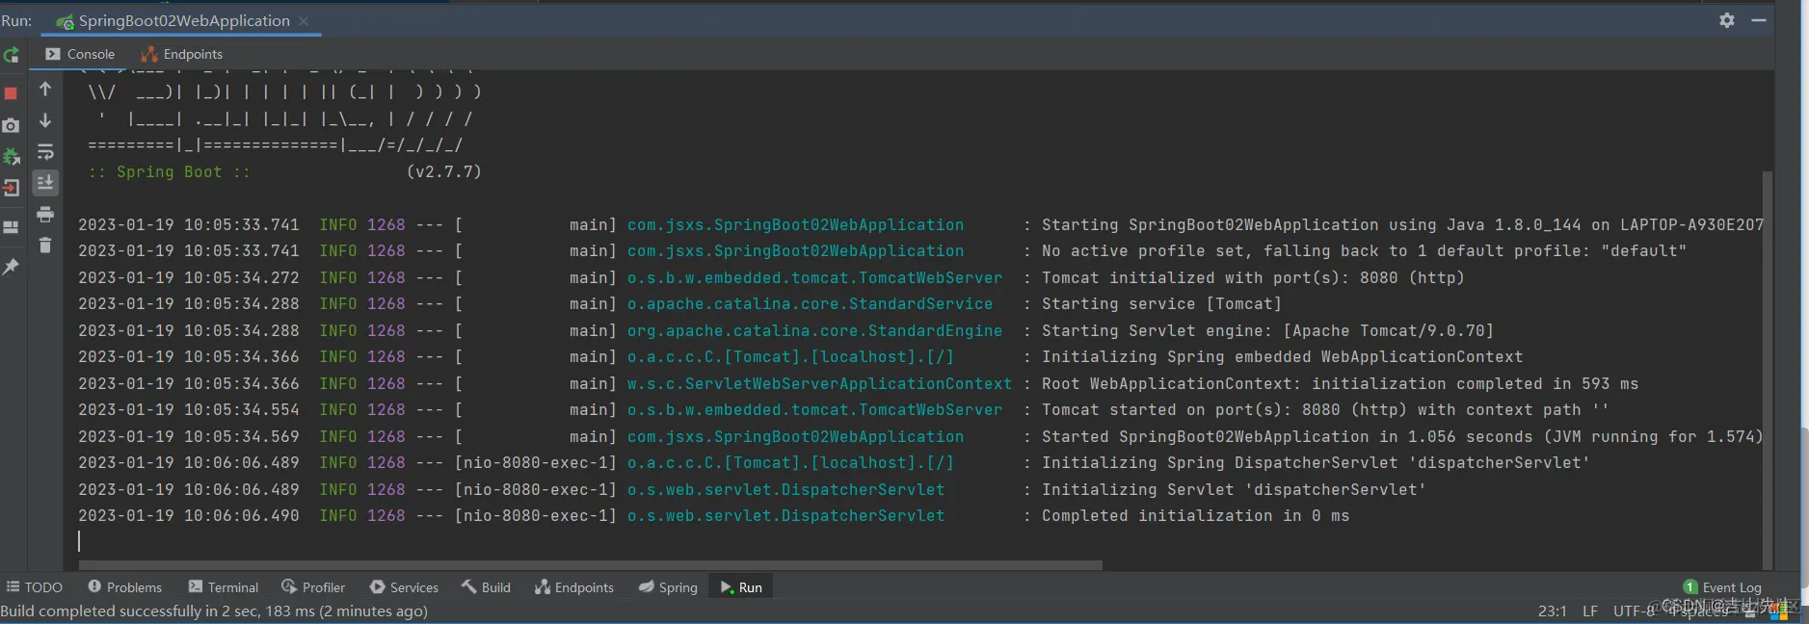The width and height of the screenshot is (1809, 624).
Task: Click the horizontal console scrollbar
Action: [x=590, y=565]
